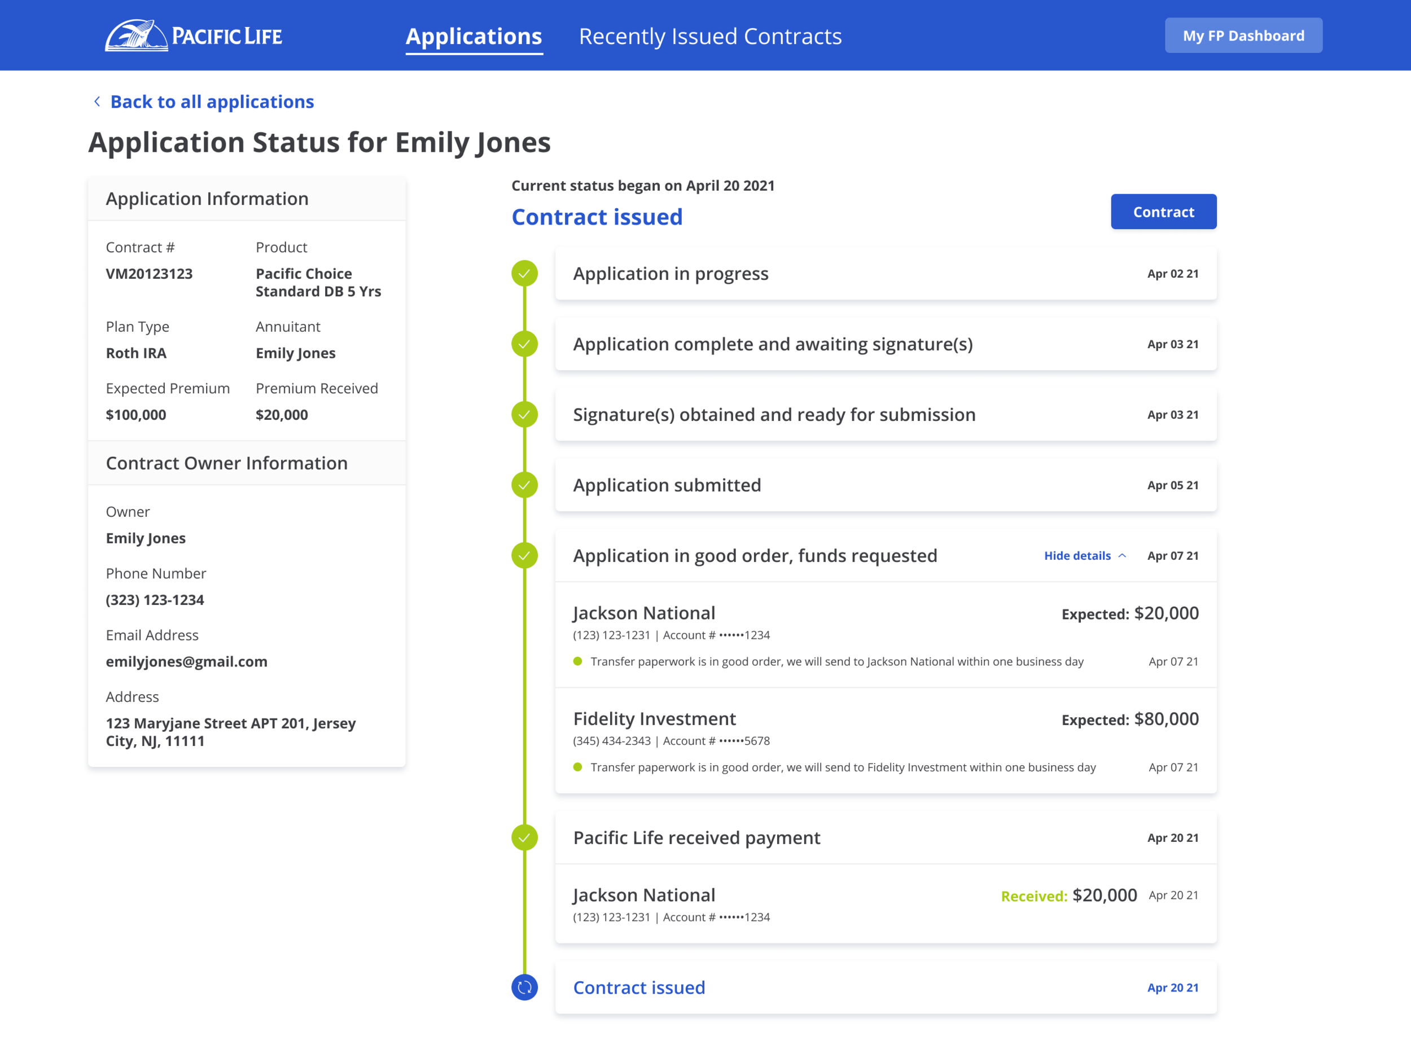The width and height of the screenshot is (1411, 1049).
Task: Click checkmark beside awaiting signature(s) step
Action: tap(524, 344)
